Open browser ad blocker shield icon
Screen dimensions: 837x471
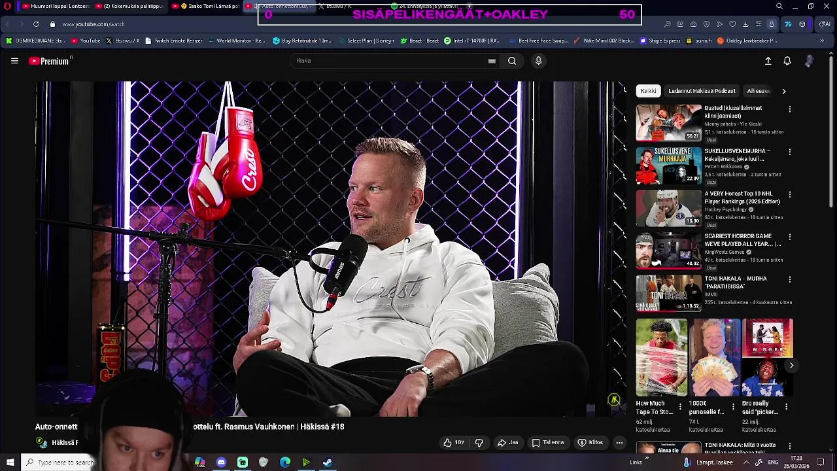(x=706, y=24)
